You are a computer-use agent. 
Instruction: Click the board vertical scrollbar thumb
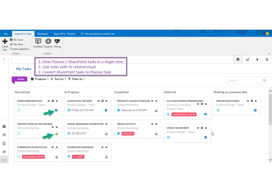270,109
